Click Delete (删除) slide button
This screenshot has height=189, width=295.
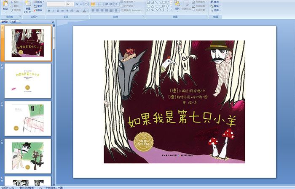(38, 10)
